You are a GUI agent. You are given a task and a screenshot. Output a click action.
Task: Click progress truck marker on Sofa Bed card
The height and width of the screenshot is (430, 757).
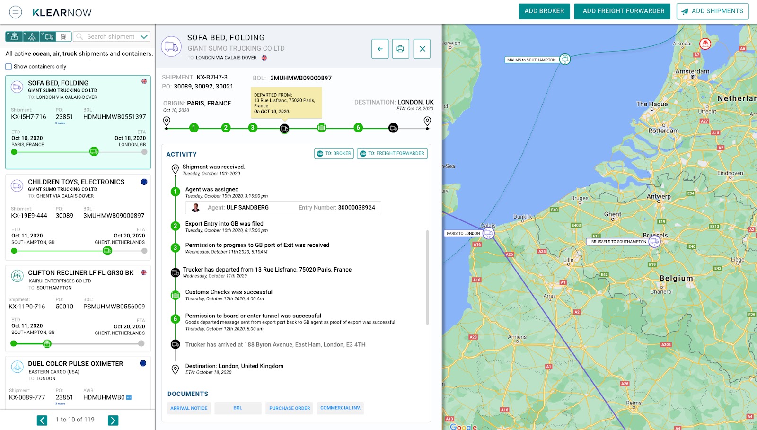[x=94, y=152]
